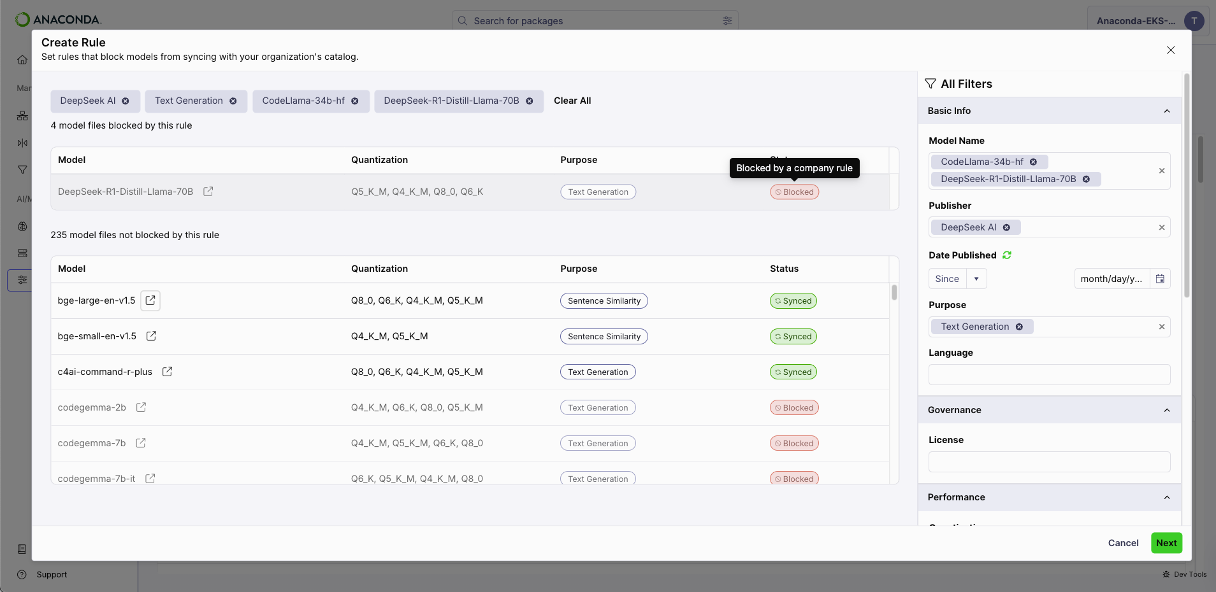Viewport: 1216px width, 592px height.
Task: Open the Language filter dropdown
Action: (x=1049, y=374)
